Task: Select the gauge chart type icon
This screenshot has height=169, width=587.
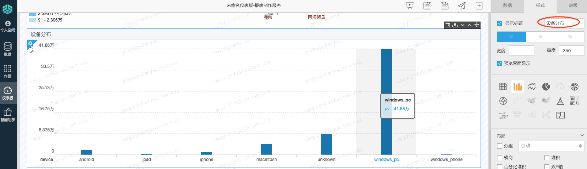Action: (x=560, y=87)
